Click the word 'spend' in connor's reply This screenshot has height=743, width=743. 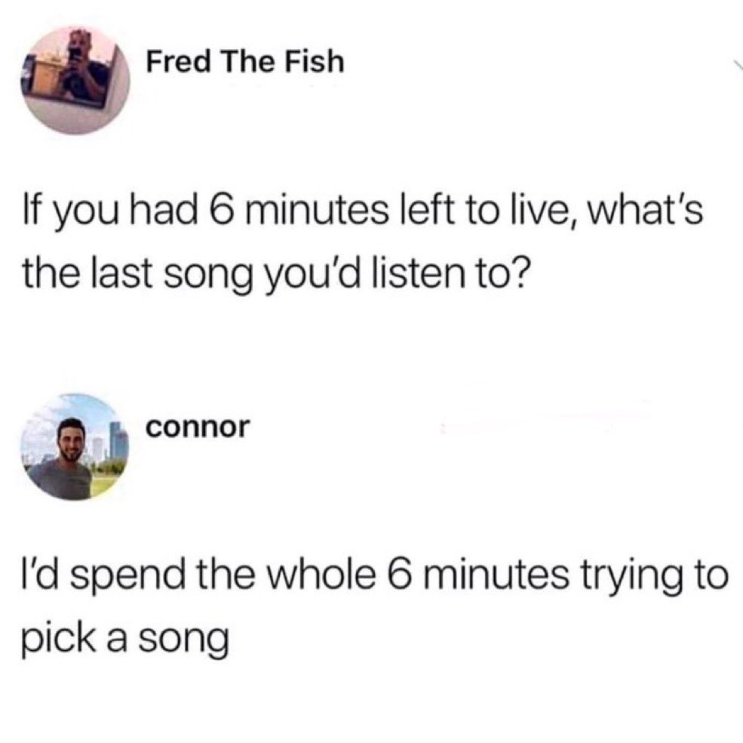(x=130, y=578)
